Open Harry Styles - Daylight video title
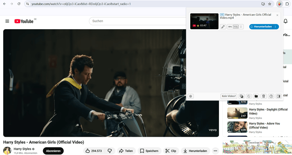Viewport: 292px width, 155px height. 268,112
